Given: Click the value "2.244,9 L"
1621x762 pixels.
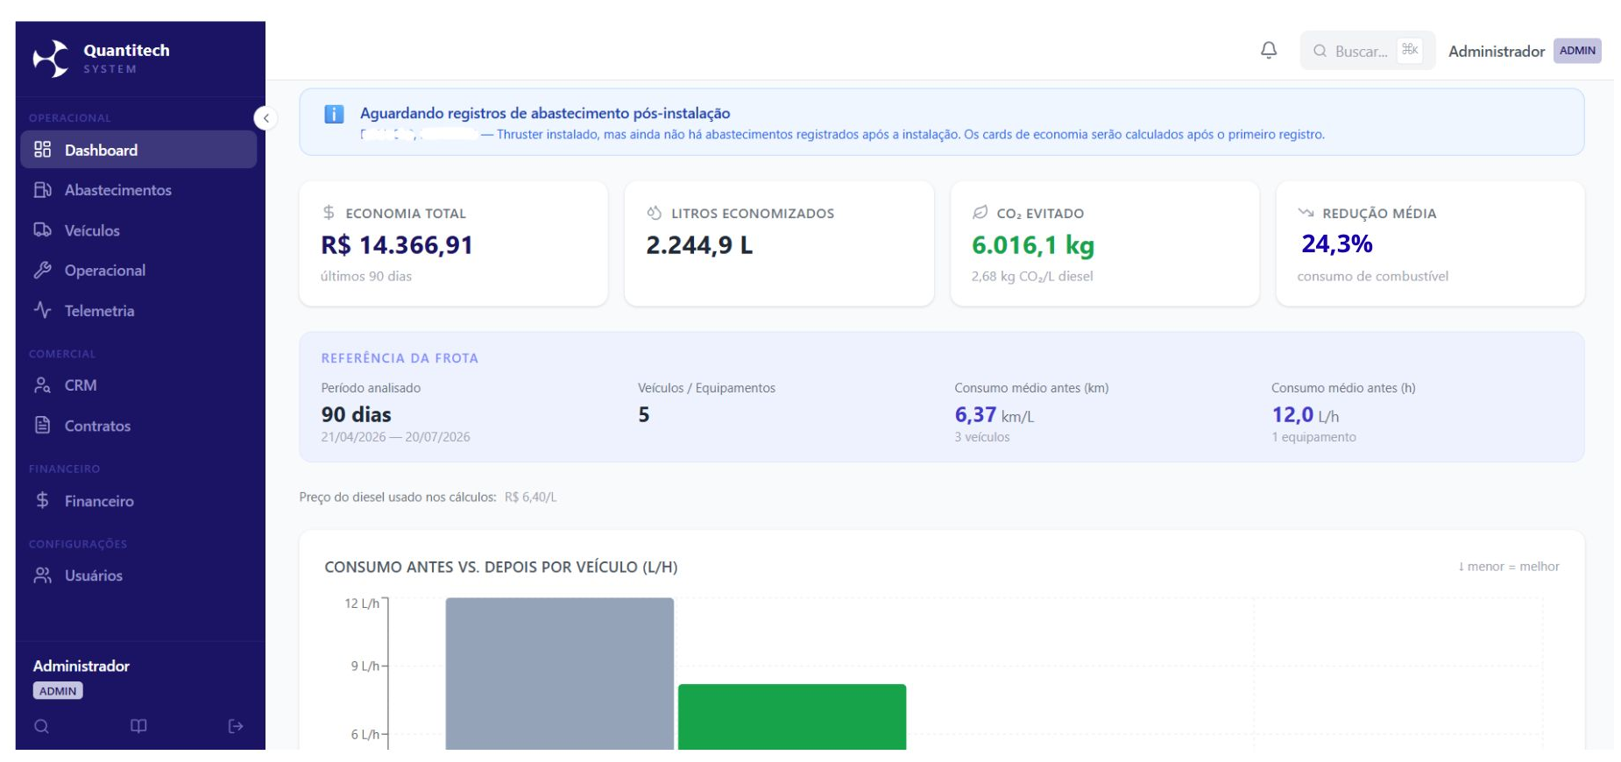Looking at the screenshot, I should 699,245.
